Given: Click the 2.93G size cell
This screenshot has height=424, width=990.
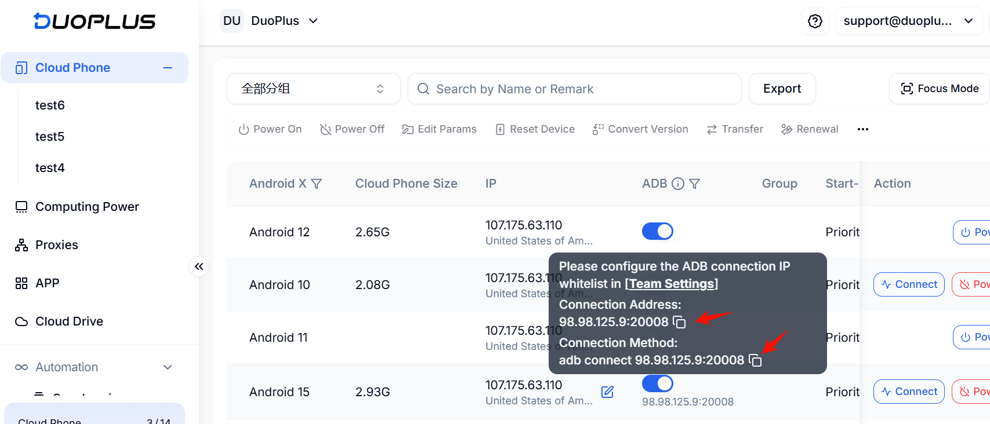Looking at the screenshot, I should 372,392.
